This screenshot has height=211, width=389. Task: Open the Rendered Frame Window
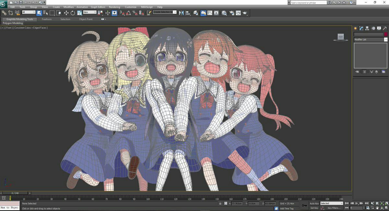pyautogui.click(x=238, y=13)
